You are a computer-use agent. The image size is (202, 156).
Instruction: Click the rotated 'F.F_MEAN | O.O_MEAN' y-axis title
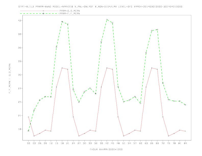click(x=10, y=79)
